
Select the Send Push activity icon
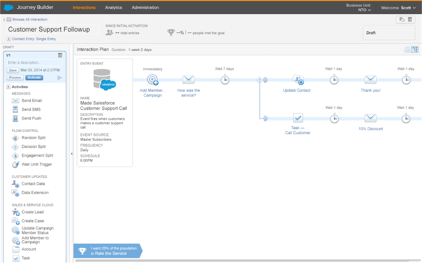(x=15, y=118)
